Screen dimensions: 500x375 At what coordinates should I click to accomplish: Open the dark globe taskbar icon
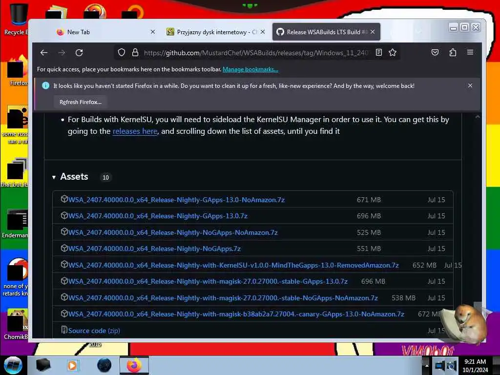pos(104,365)
